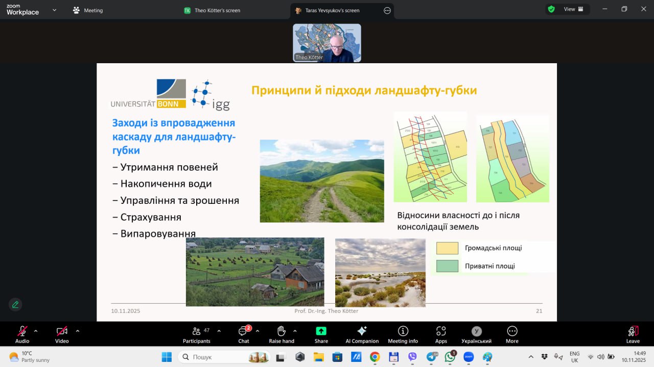Click the Zoom icon in the taskbar

tap(469, 357)
